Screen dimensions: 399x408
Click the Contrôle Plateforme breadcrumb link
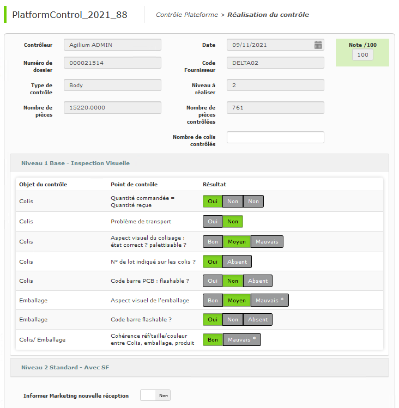coord(187,15)
